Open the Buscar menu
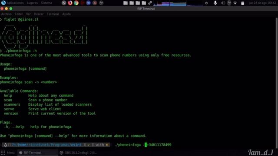This screenshot has height=156, width=278. (39, 14)
